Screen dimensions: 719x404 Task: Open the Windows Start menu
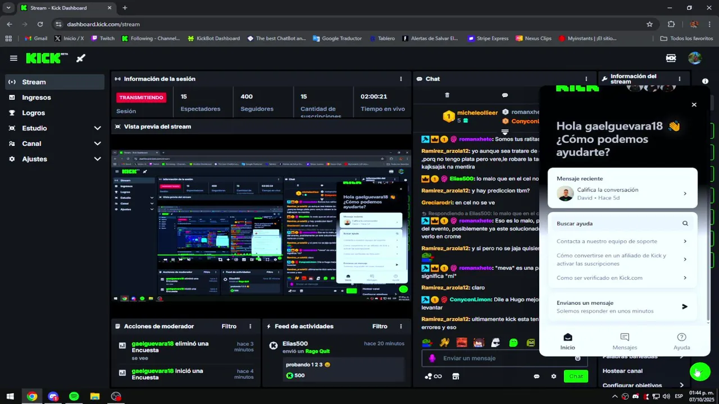[10, 396]
